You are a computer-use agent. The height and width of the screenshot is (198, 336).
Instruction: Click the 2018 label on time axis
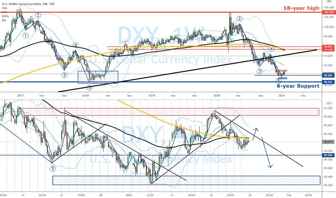click(x=85, y=95)
